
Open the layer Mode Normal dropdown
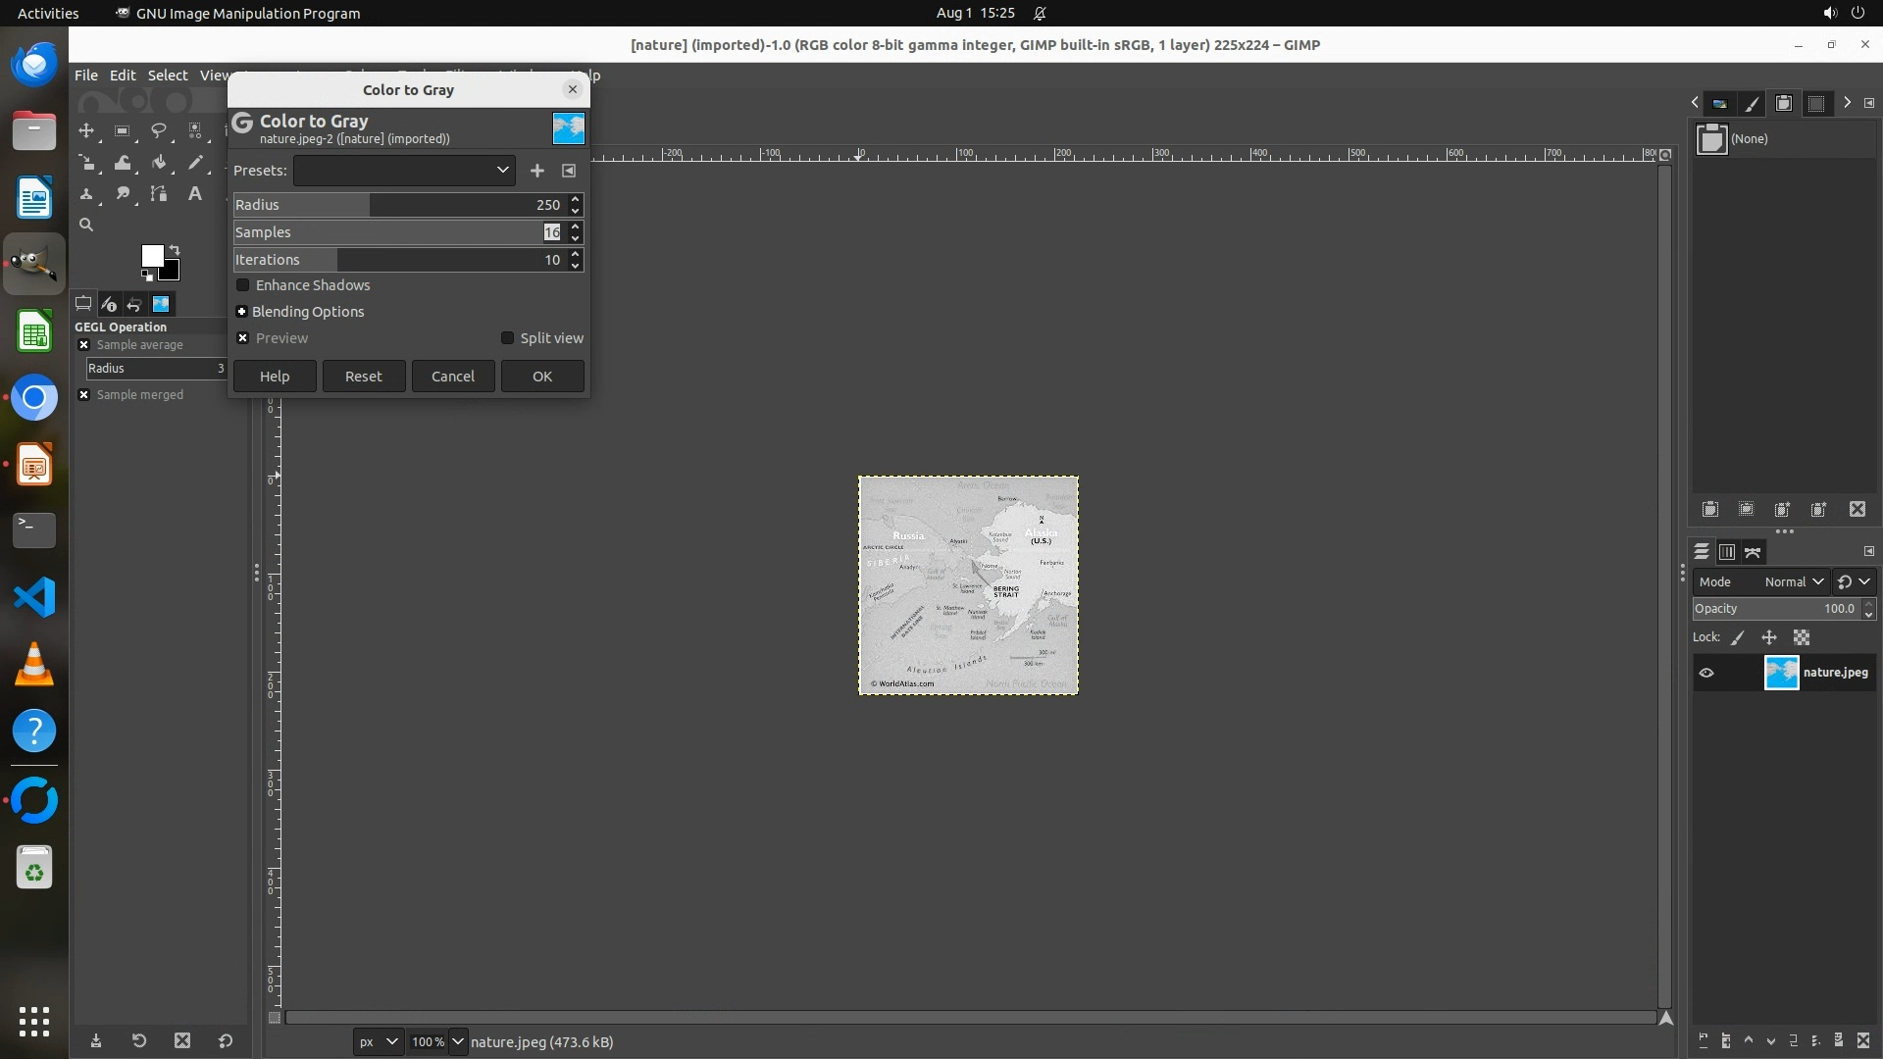[1793, 581]
